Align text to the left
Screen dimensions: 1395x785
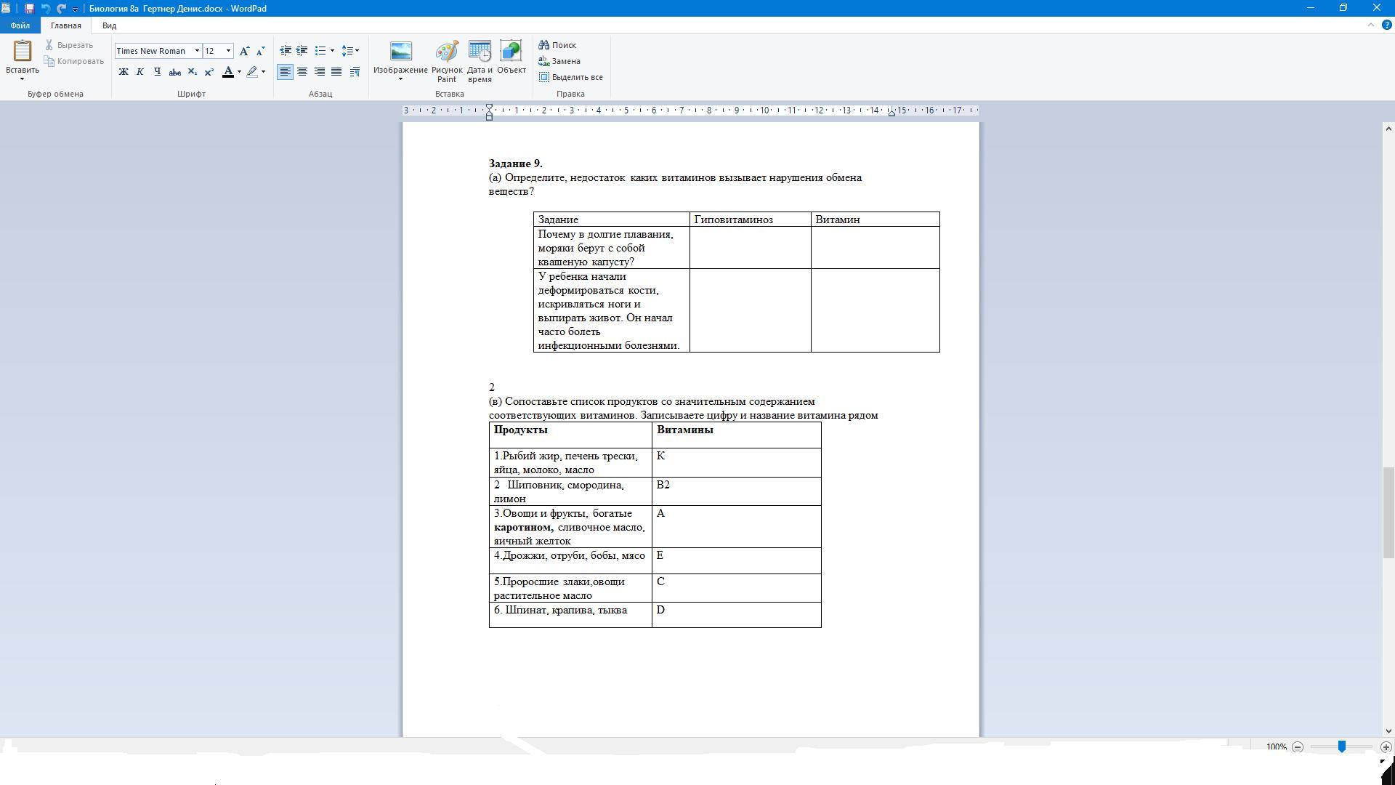(x=286, y=72)
